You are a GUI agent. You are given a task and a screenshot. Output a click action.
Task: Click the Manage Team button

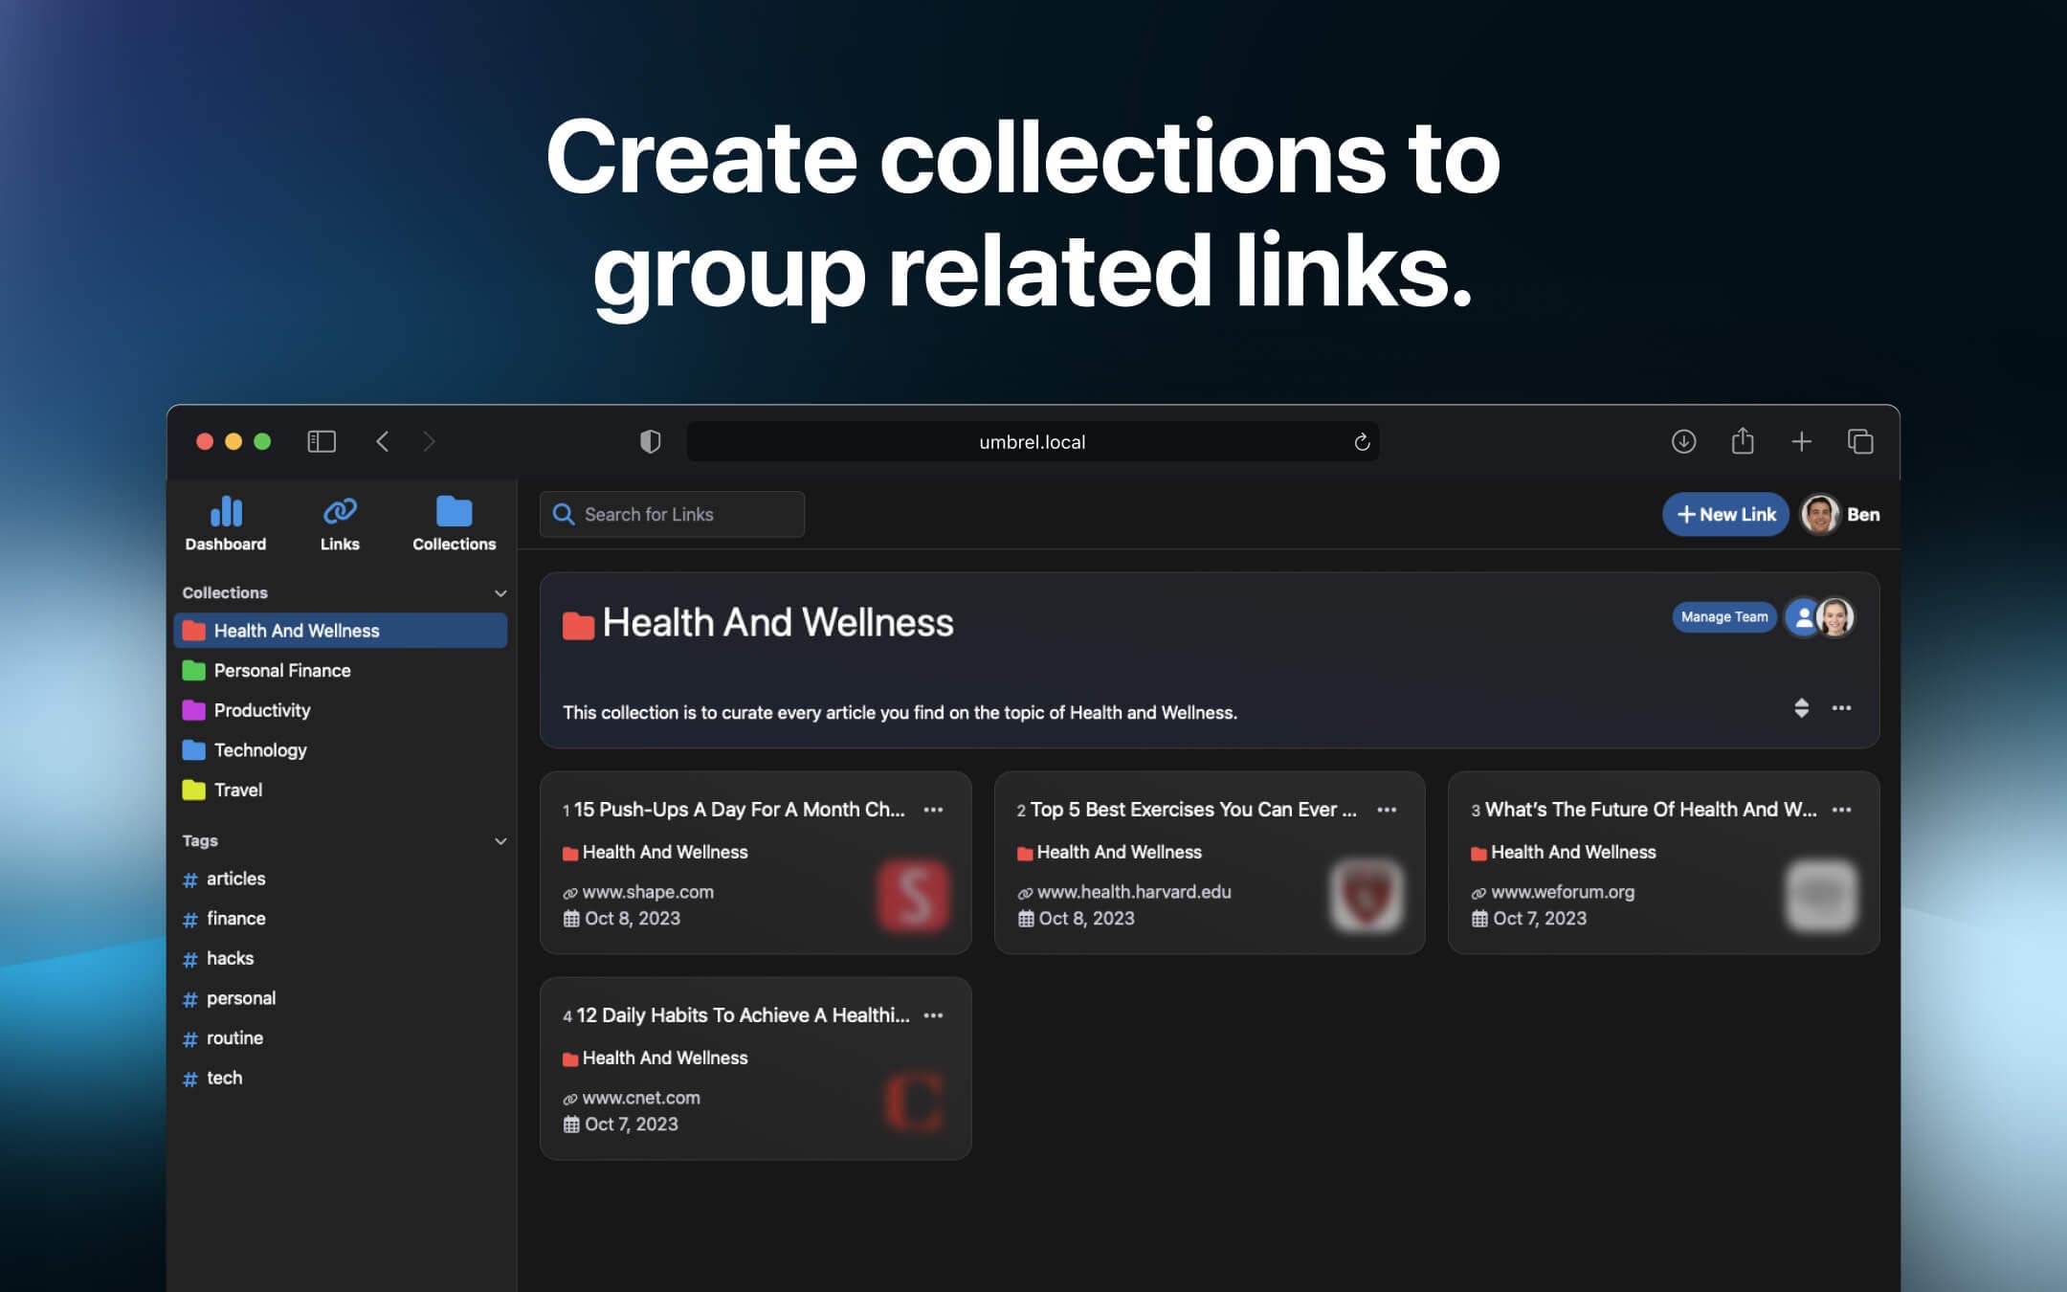point(1721,616)
